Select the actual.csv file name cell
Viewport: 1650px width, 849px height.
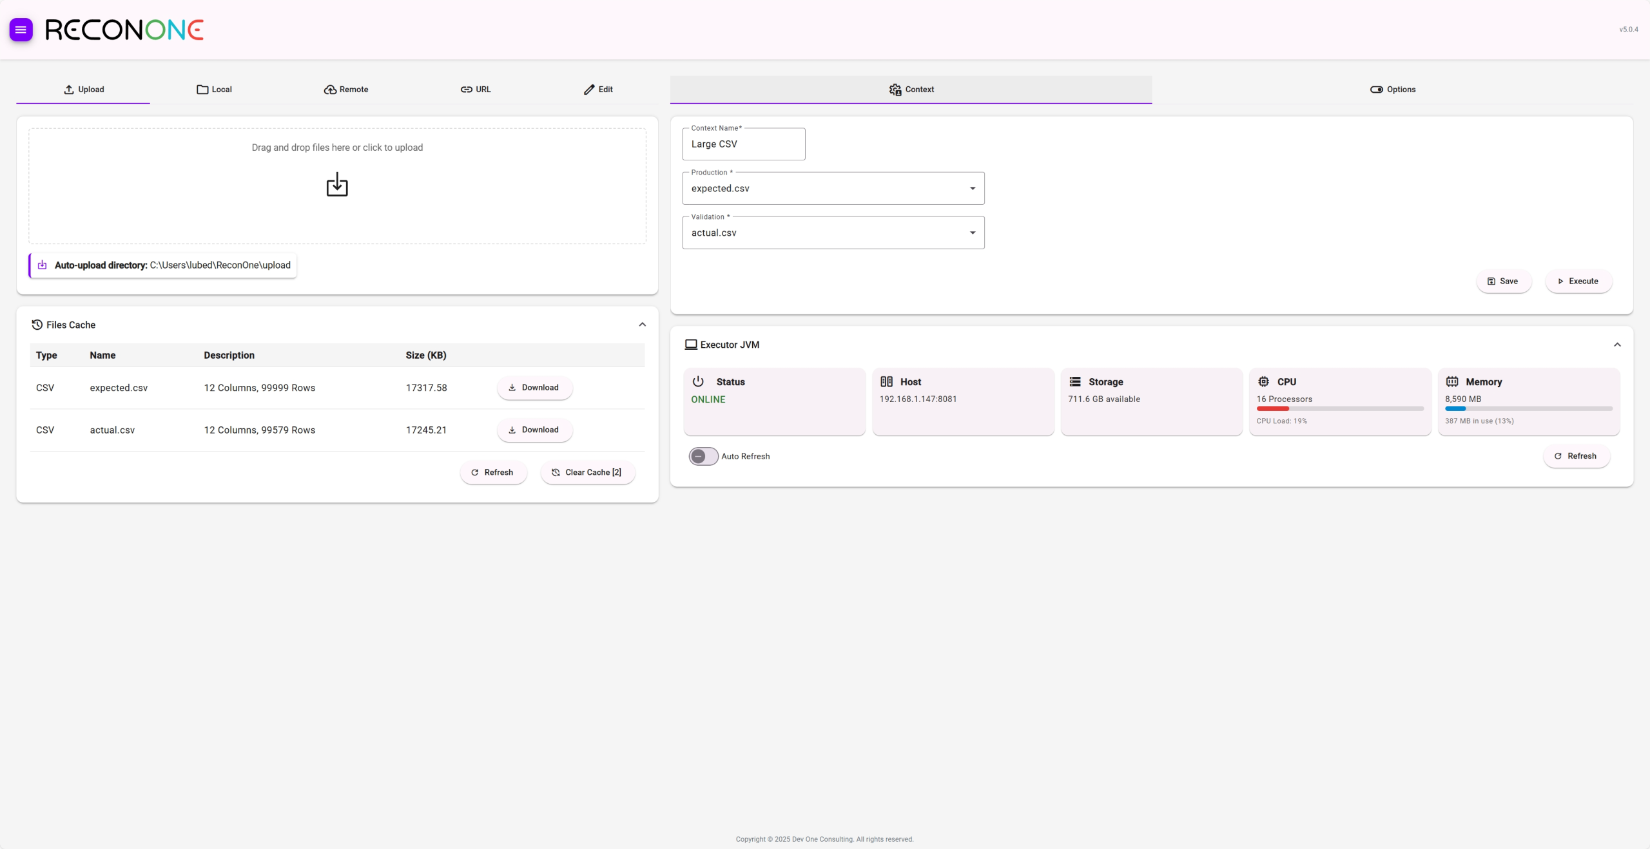click(112, 430)
